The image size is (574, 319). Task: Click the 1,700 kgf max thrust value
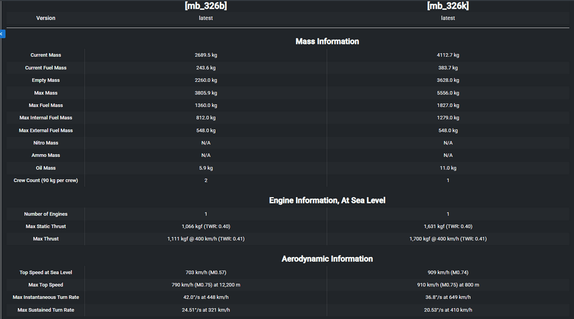point(448,239)
